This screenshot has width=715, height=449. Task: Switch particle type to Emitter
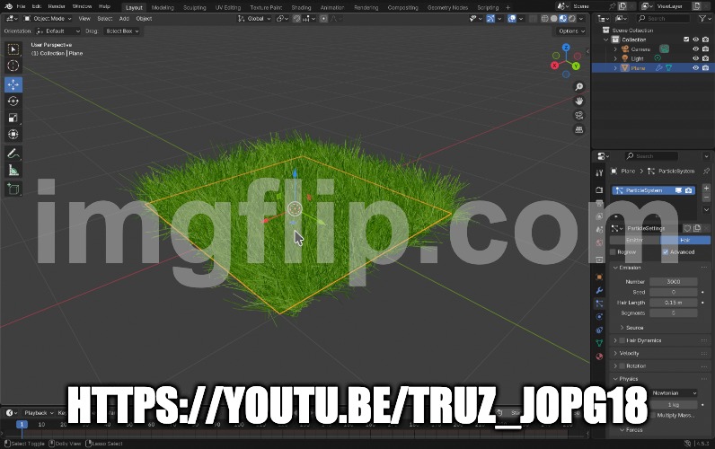pos(634,241)
